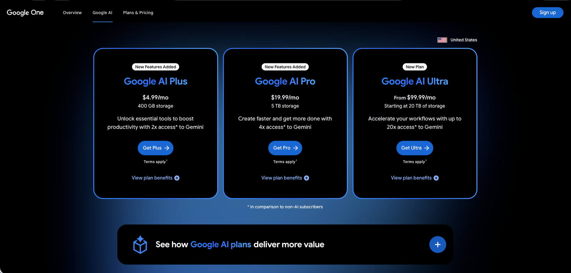571x273 pixels.
Task: Open Terms apply under Get Ultra
Action: tap(414, 162)
